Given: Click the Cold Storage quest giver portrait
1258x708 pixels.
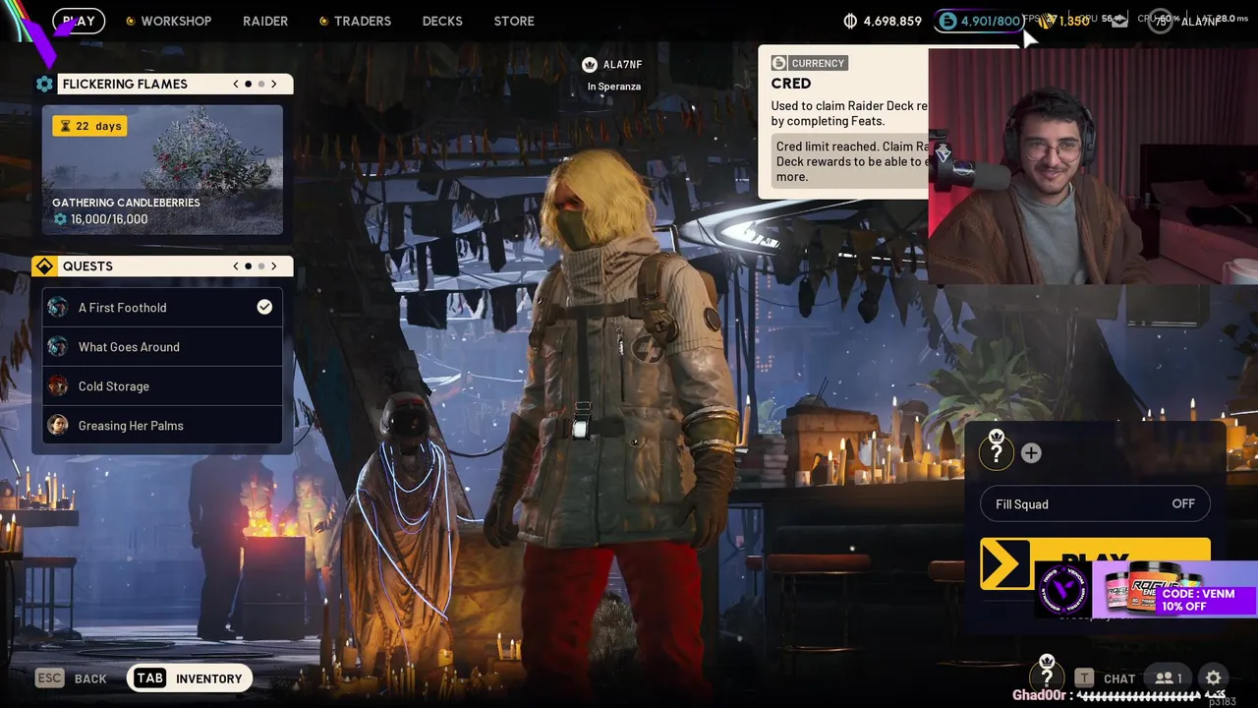Looking at the screenshot, I should 58,386.
